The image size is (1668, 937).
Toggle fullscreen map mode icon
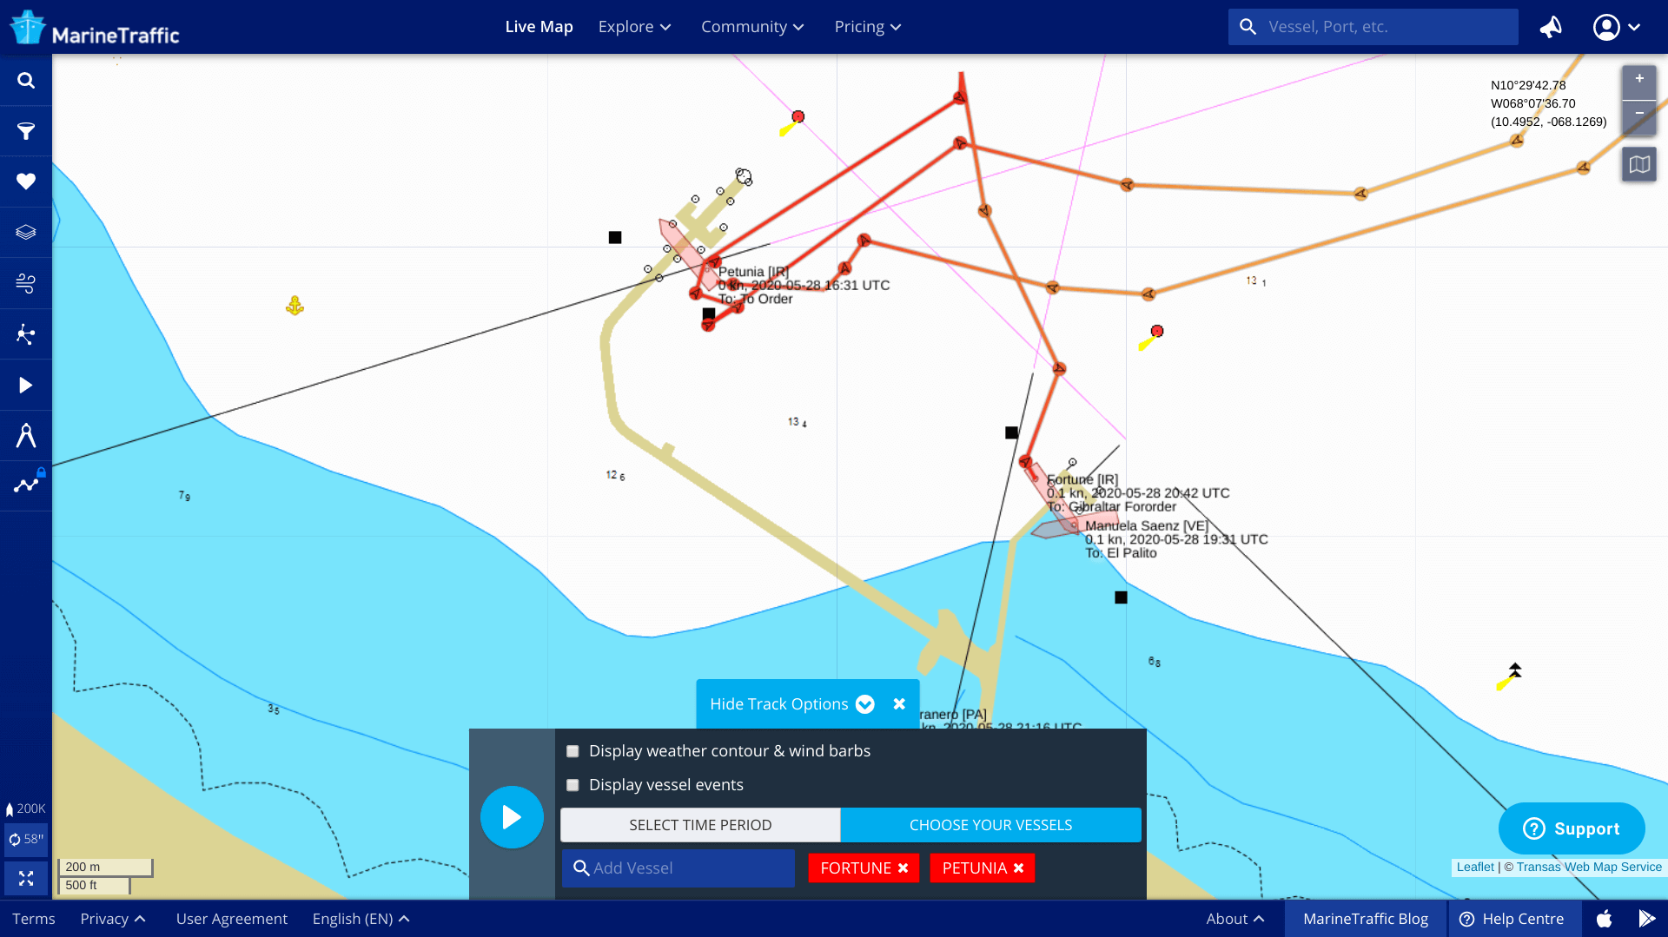point(26,879)
